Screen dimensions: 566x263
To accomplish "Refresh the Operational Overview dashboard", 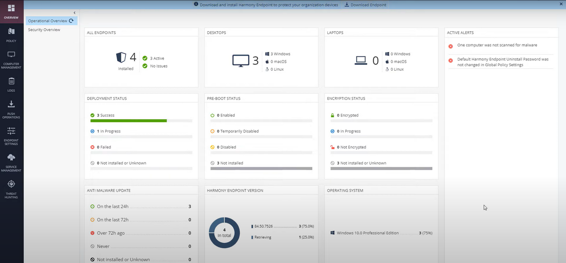I will 71,21.
